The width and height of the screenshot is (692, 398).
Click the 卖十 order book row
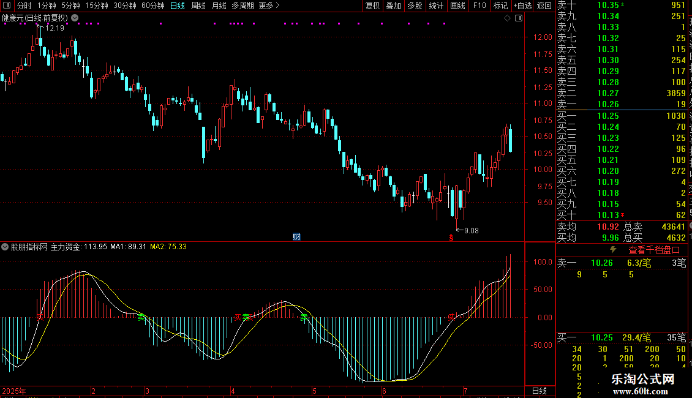tap(622, 6)
